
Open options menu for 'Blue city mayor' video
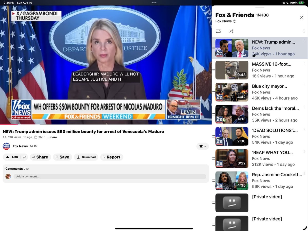coord(304,85)
